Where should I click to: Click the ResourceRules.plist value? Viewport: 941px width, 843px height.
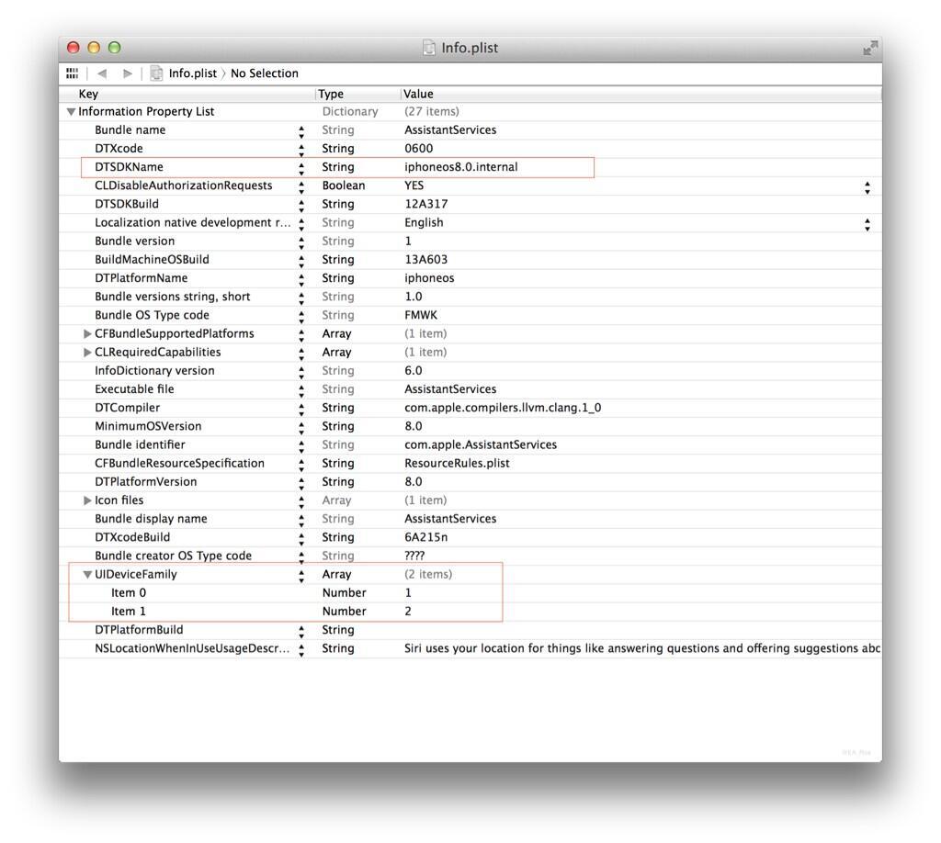[x=457, y=463]
